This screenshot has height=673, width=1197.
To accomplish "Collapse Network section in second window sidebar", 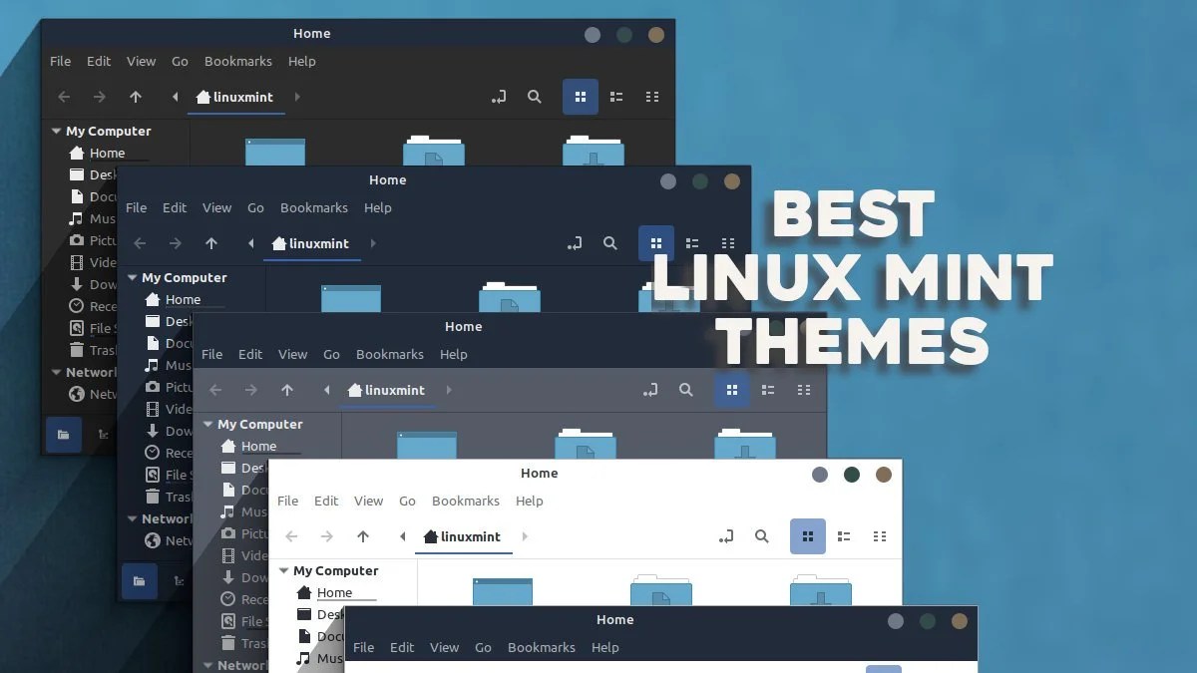I will [x=132, y=518].
